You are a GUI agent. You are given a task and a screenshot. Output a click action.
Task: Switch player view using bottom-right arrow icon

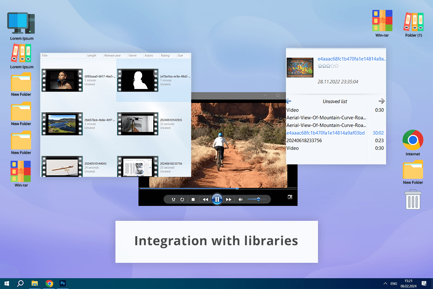click(290, 197)
